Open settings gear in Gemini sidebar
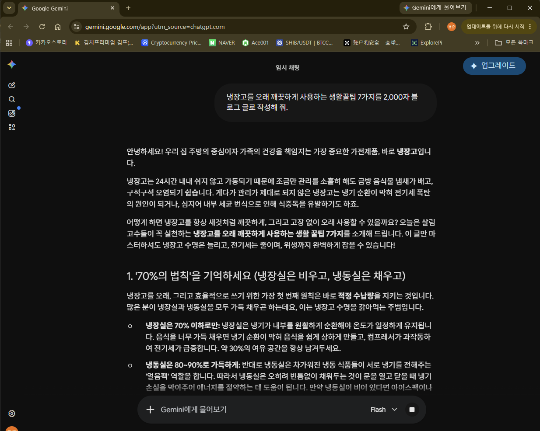 click(x=12, y=414)
